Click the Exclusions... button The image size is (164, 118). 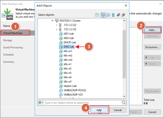point(152,47)
